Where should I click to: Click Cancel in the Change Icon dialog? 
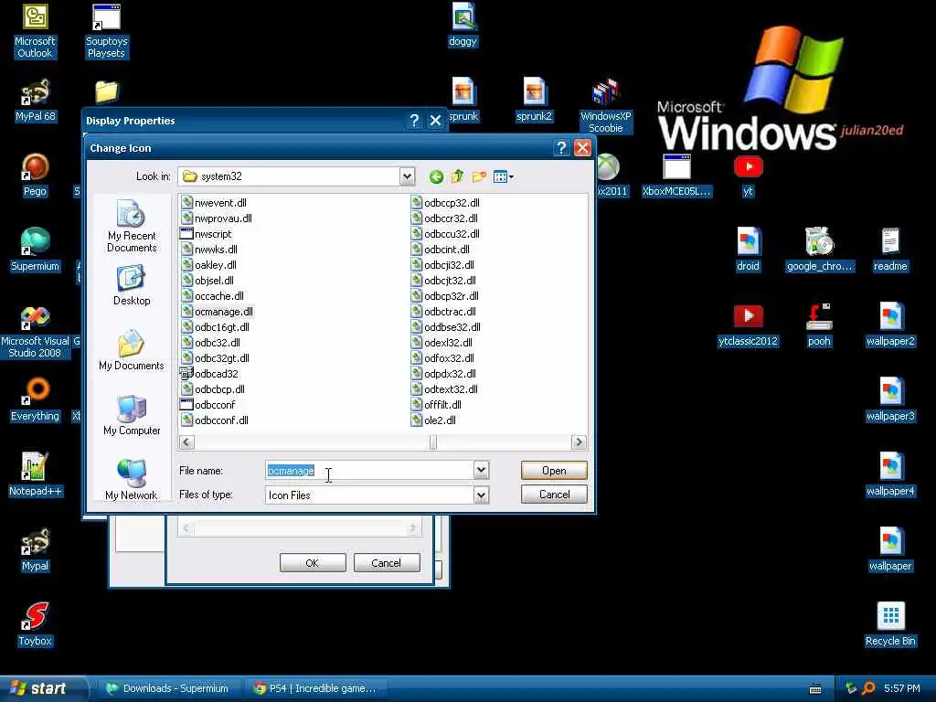[x=554, y=495]
